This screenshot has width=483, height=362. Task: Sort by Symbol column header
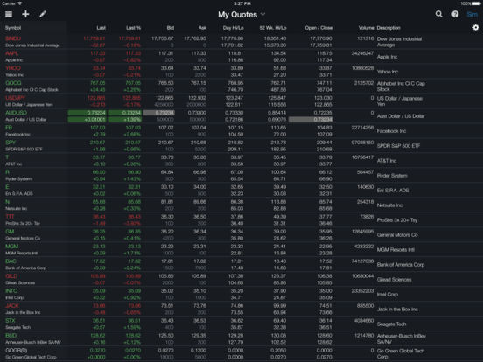click(13, 28)
